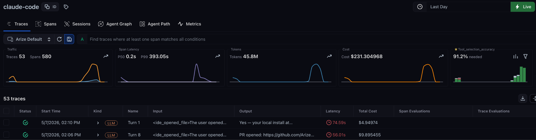Click the Tokens value 45.8M

click(250, 56)
